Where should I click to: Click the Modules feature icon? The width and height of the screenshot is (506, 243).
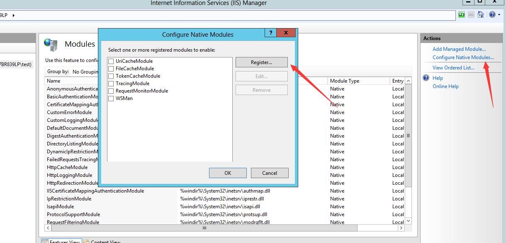point(51,45)
